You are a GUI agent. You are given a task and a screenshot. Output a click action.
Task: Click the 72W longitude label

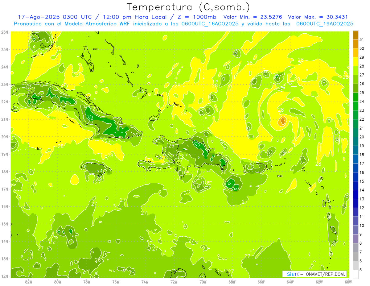tap(174, 282)
